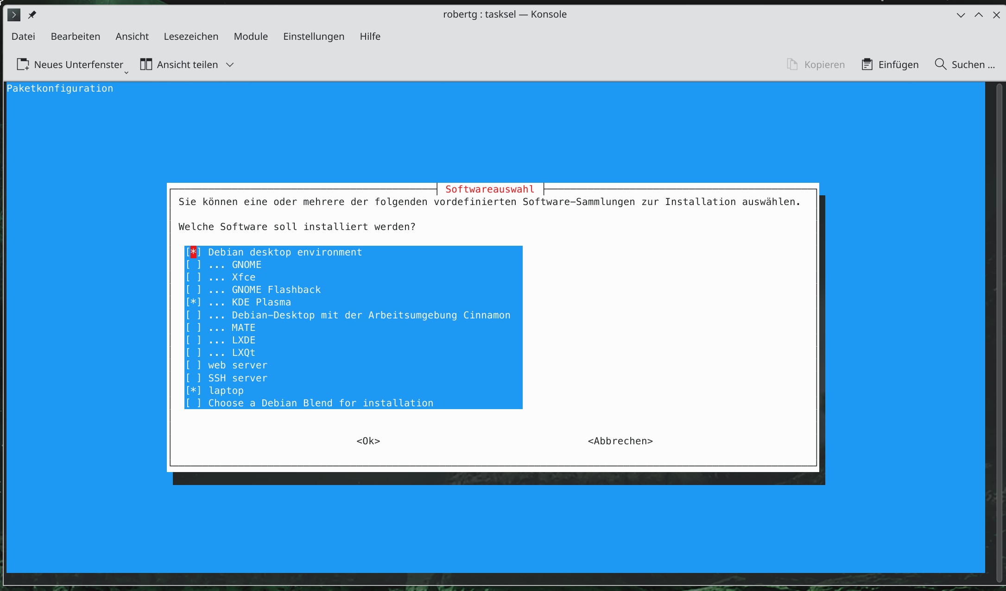Click the Ansicht teilen split icon
Image resolution: width=1006 pixels, height=591 pixels.
click(146, 64)
